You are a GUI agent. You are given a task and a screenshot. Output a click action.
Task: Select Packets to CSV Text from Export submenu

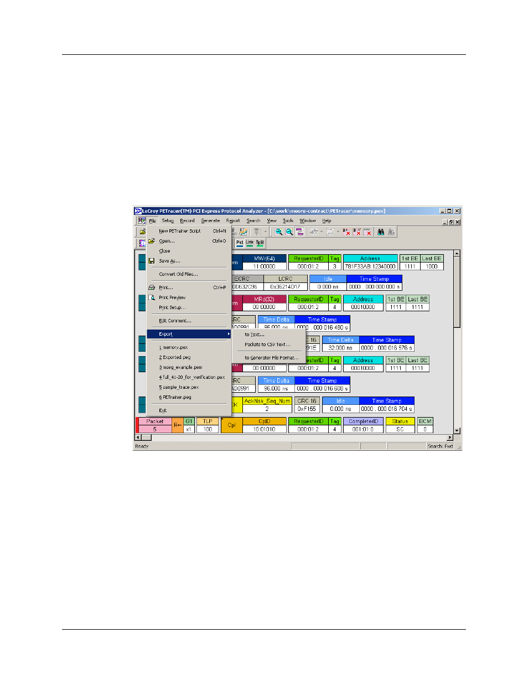tap(268, 344)
